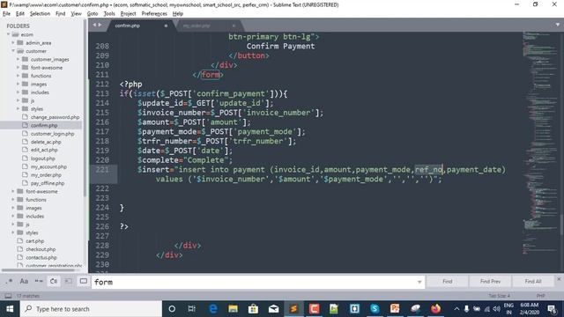Image resolution: width=564 pixels, height=317 pixels.
Task: Click the Find button
Action: [x=448, y=282]
